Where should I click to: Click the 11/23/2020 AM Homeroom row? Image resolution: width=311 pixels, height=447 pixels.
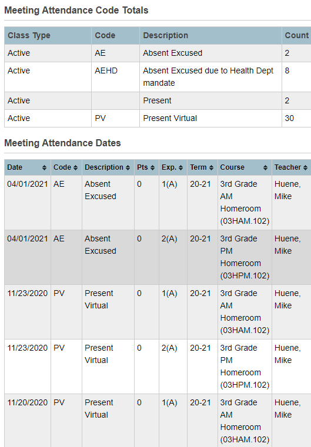(158, 312)
